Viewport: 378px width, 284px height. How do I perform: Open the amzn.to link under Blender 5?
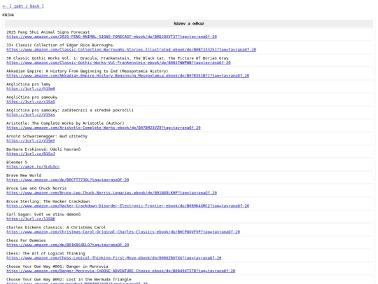click(x=33, y=167)
